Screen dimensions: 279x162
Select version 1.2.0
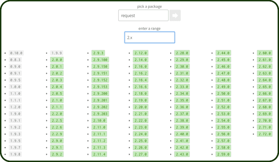(15, 107)
